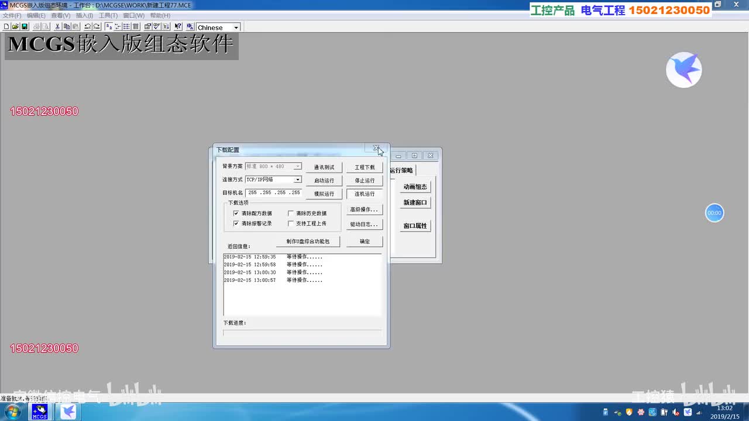
Task: Click 高级操作... button
Action: click(x=365, y=209)
